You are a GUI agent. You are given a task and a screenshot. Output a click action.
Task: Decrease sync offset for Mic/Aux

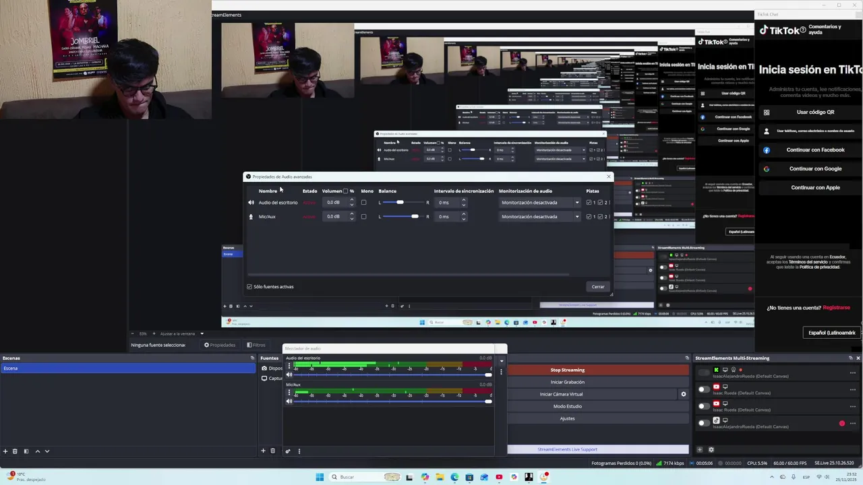click(x=463, y=219)
